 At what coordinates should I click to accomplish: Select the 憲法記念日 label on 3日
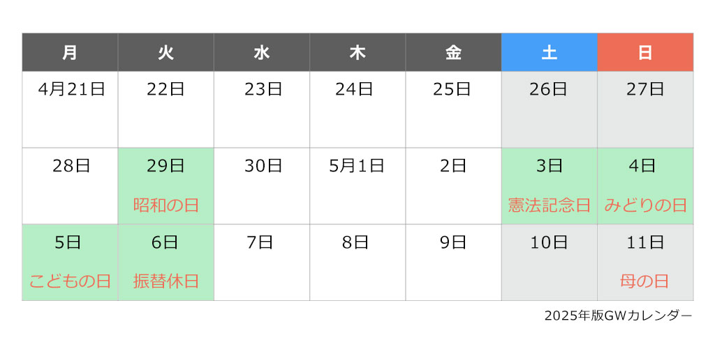pyautogui.click(x=550, y=205)
